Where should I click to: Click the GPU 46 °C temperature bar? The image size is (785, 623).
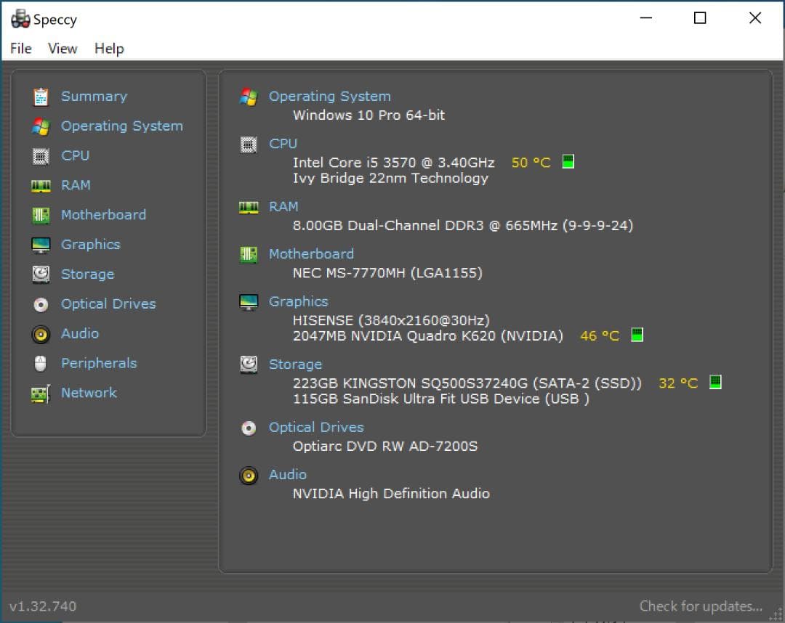point(637,335)
